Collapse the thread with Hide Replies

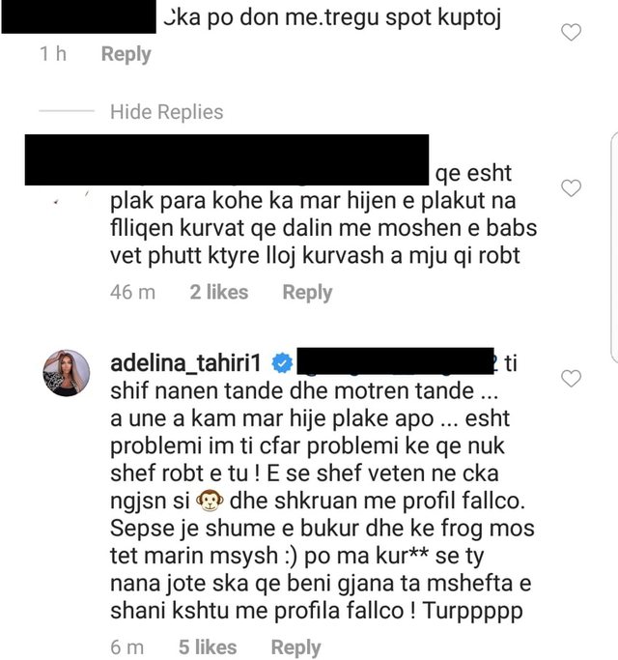coord(167,112)
